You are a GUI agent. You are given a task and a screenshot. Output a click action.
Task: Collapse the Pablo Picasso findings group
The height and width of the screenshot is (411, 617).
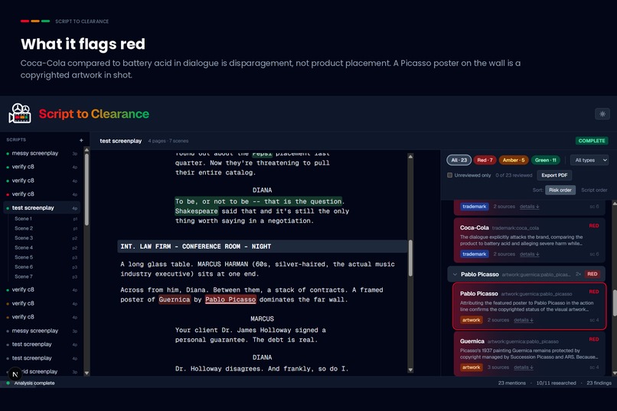point(455,274)
